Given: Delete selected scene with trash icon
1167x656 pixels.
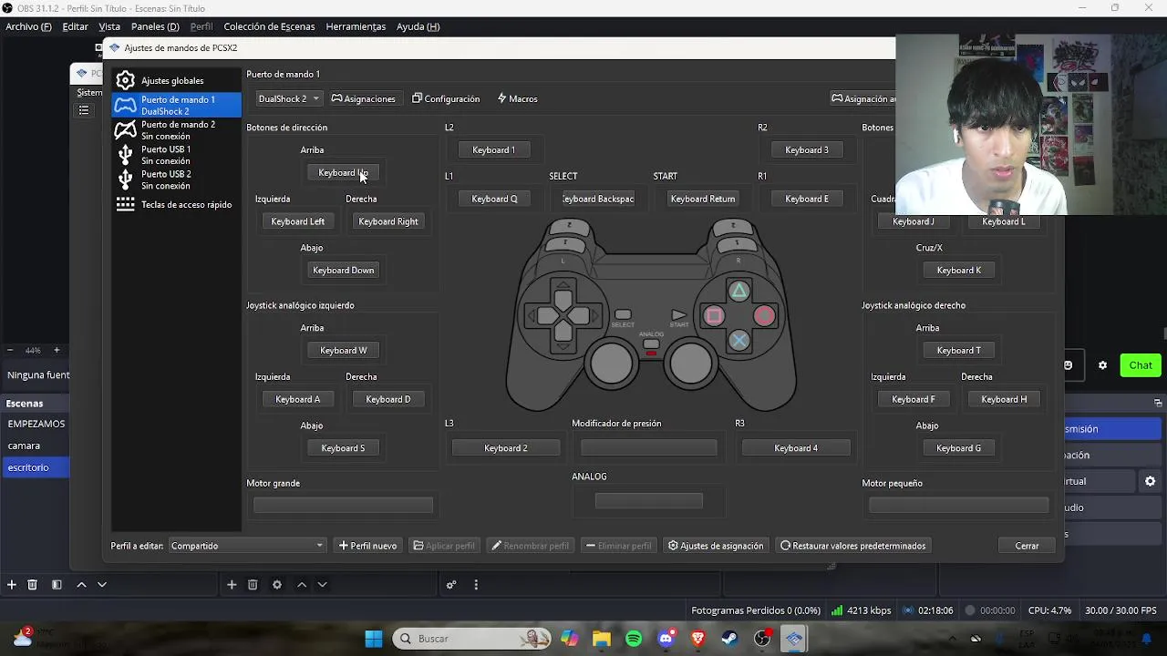Looking at the screenshot, I should 32,585.
